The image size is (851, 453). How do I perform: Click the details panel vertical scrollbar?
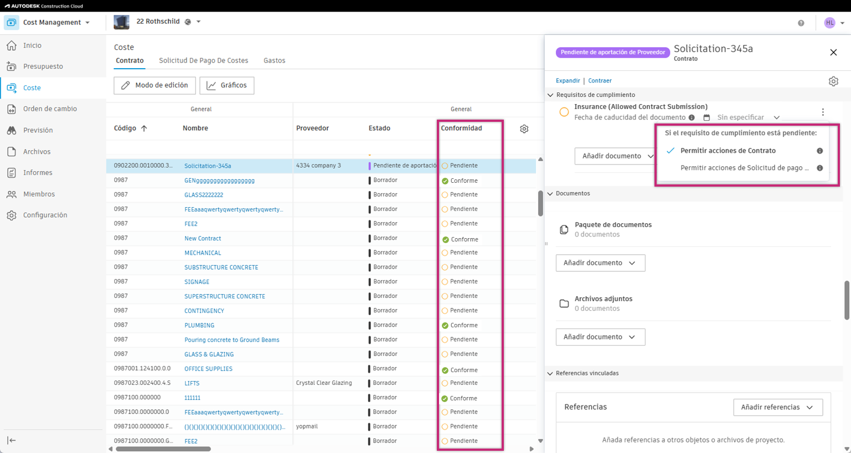847,300
